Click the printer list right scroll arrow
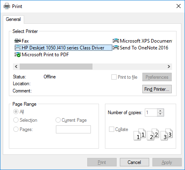 169,67
